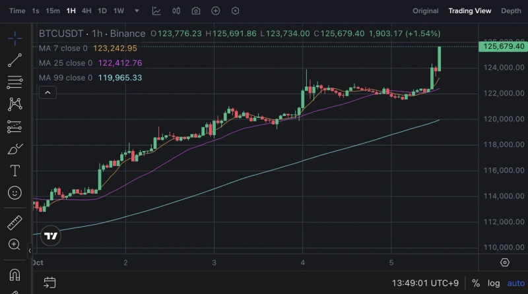Click the 13:49:01 UTC+9 timezone text

click(x=425, y=283)
